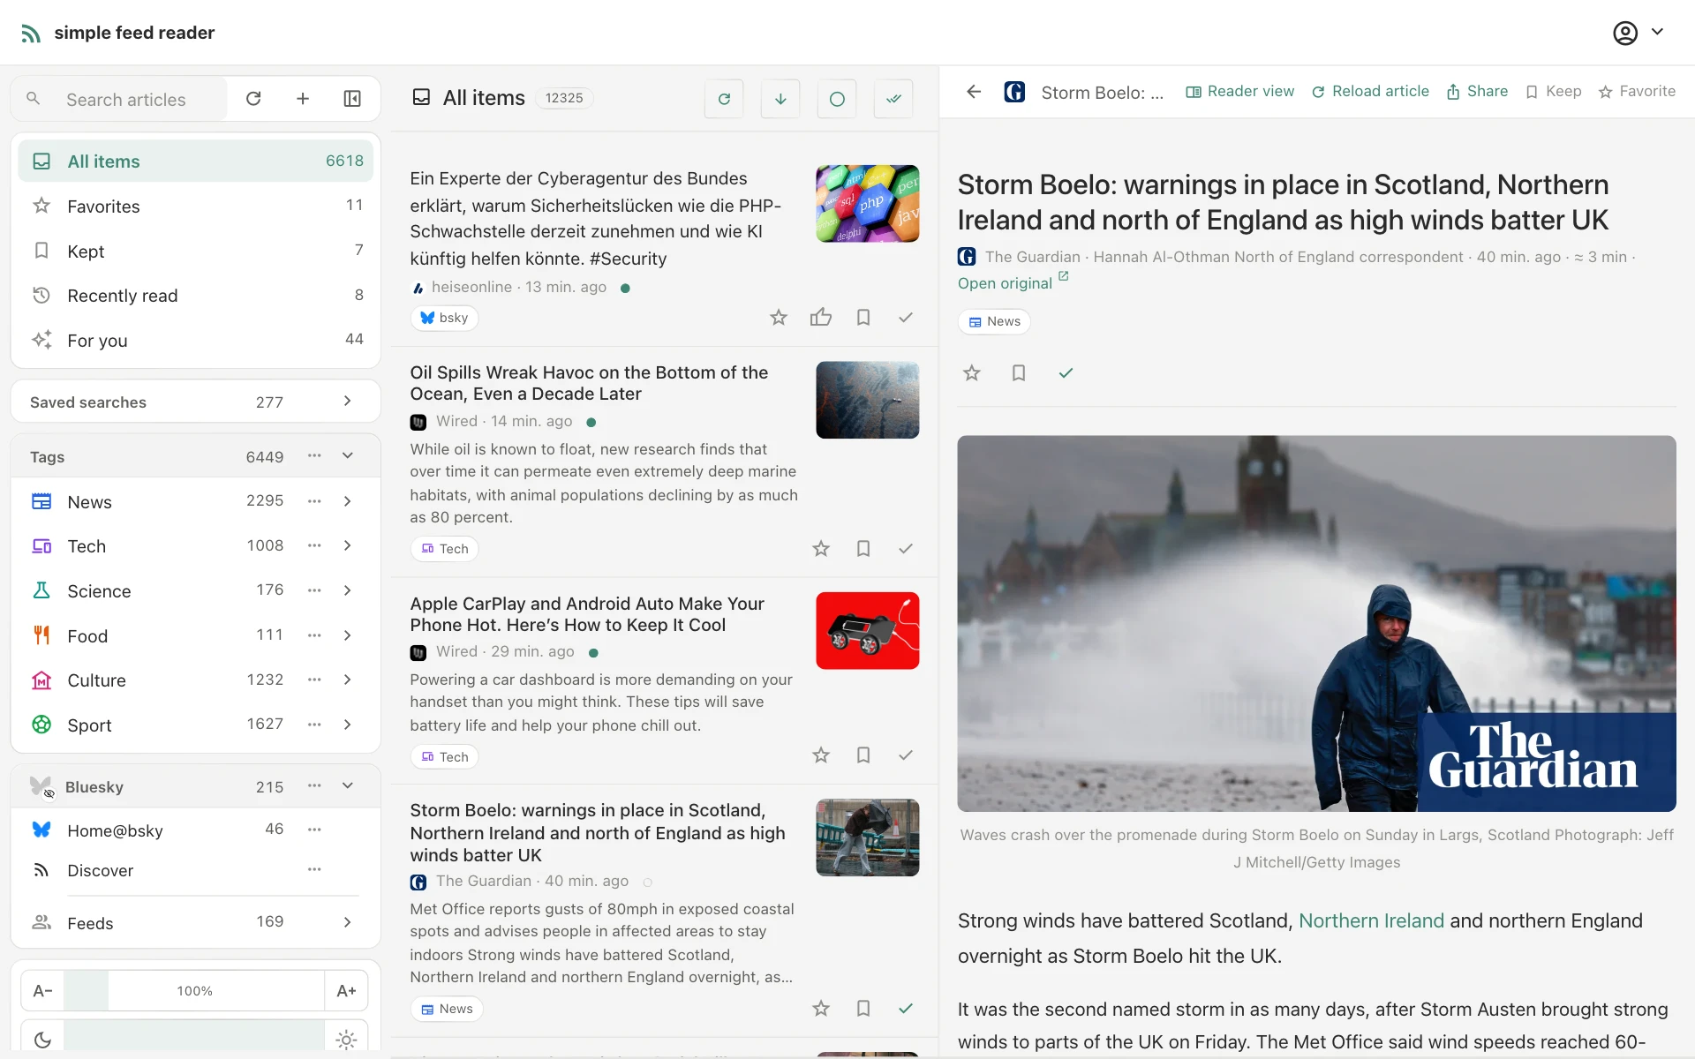This screenshot has height=1059, width=1695.
Task: Add a new feed with plus icon
Action: [x=303, y=99]
